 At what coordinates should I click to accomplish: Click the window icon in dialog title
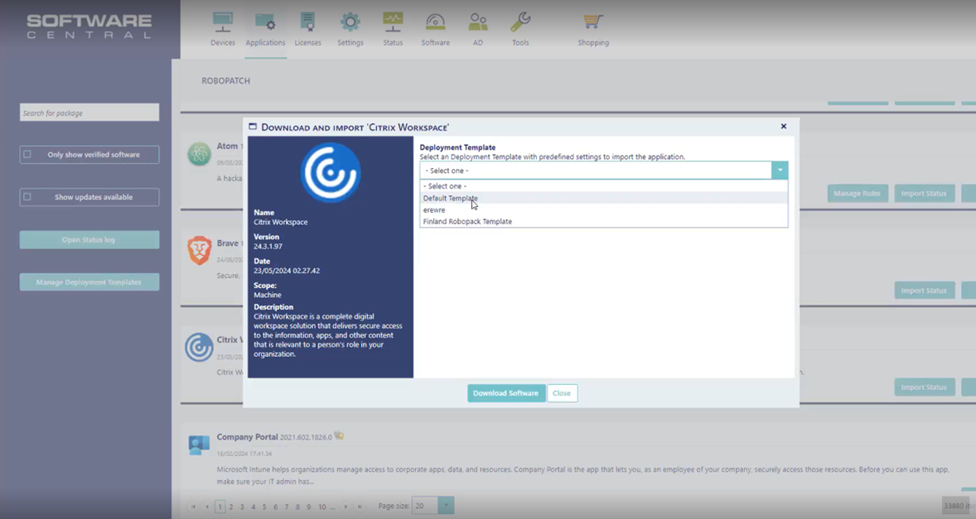coord(253,126)
